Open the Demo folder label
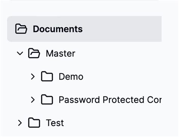The height and width of the screenshot is (137, 179). 71,77
